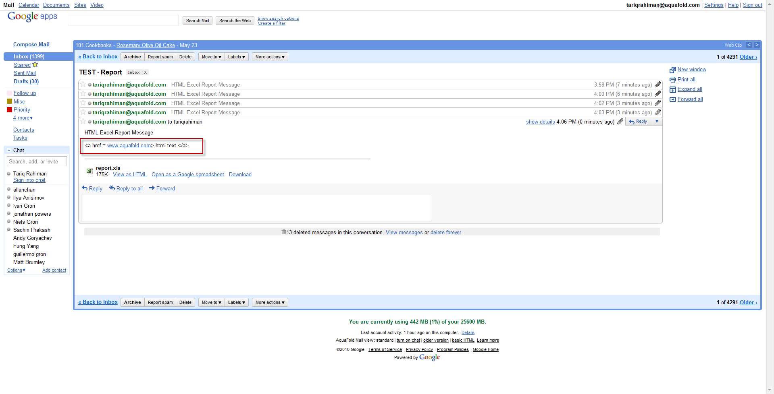Go to Inbox (1399) folder
Viewport: 774px width, 394px height.
pos(29,57)
